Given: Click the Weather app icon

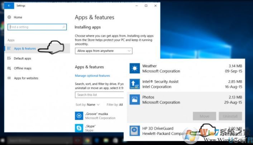Looking at the screenshot, I should pos(135,68).
